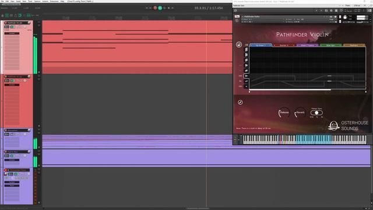Select the purple pattern tab in Pathfinder Violin
The width and height of the screenshot is (373, 210).
point(307,45)
